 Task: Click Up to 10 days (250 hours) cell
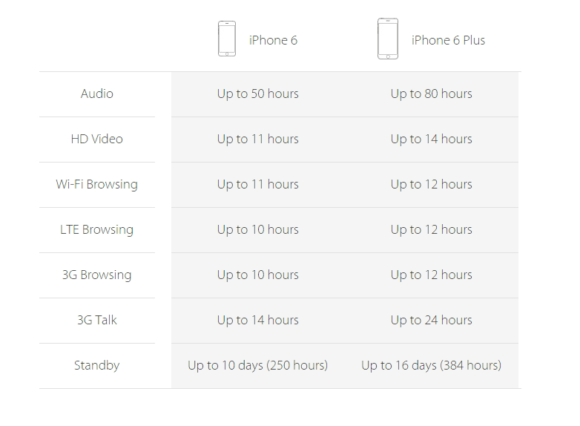[258, 365]
